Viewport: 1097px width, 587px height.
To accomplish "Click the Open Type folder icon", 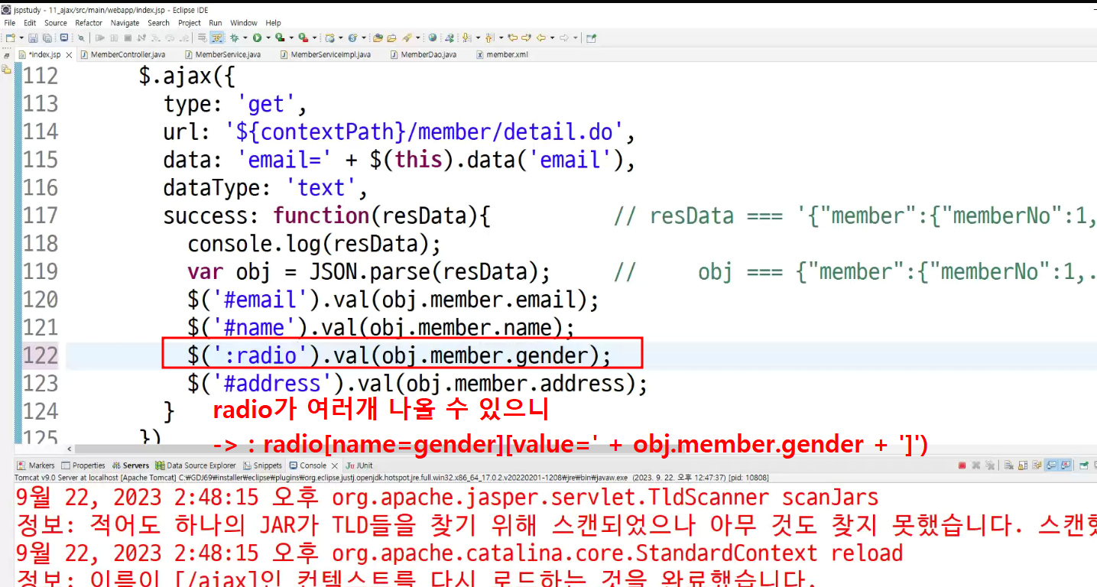I will pyautogui.click(x=378, y=37).
